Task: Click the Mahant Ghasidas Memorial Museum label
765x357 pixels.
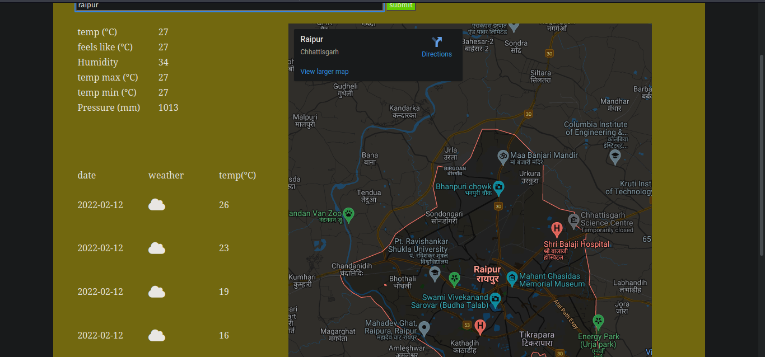Action: pos(552,280)
